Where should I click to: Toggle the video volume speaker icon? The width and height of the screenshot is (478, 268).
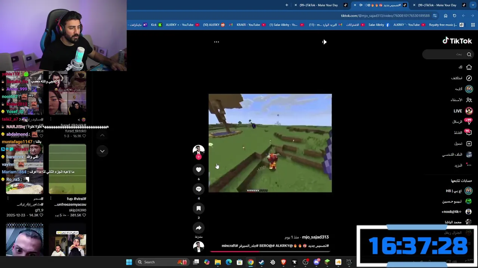[x=324, y=42]
